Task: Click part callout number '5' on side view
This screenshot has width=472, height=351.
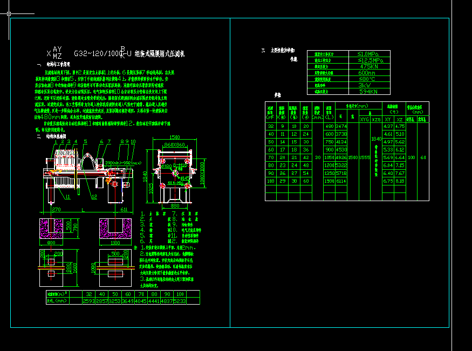Action: pyautogui.click(x=85, y=141)
